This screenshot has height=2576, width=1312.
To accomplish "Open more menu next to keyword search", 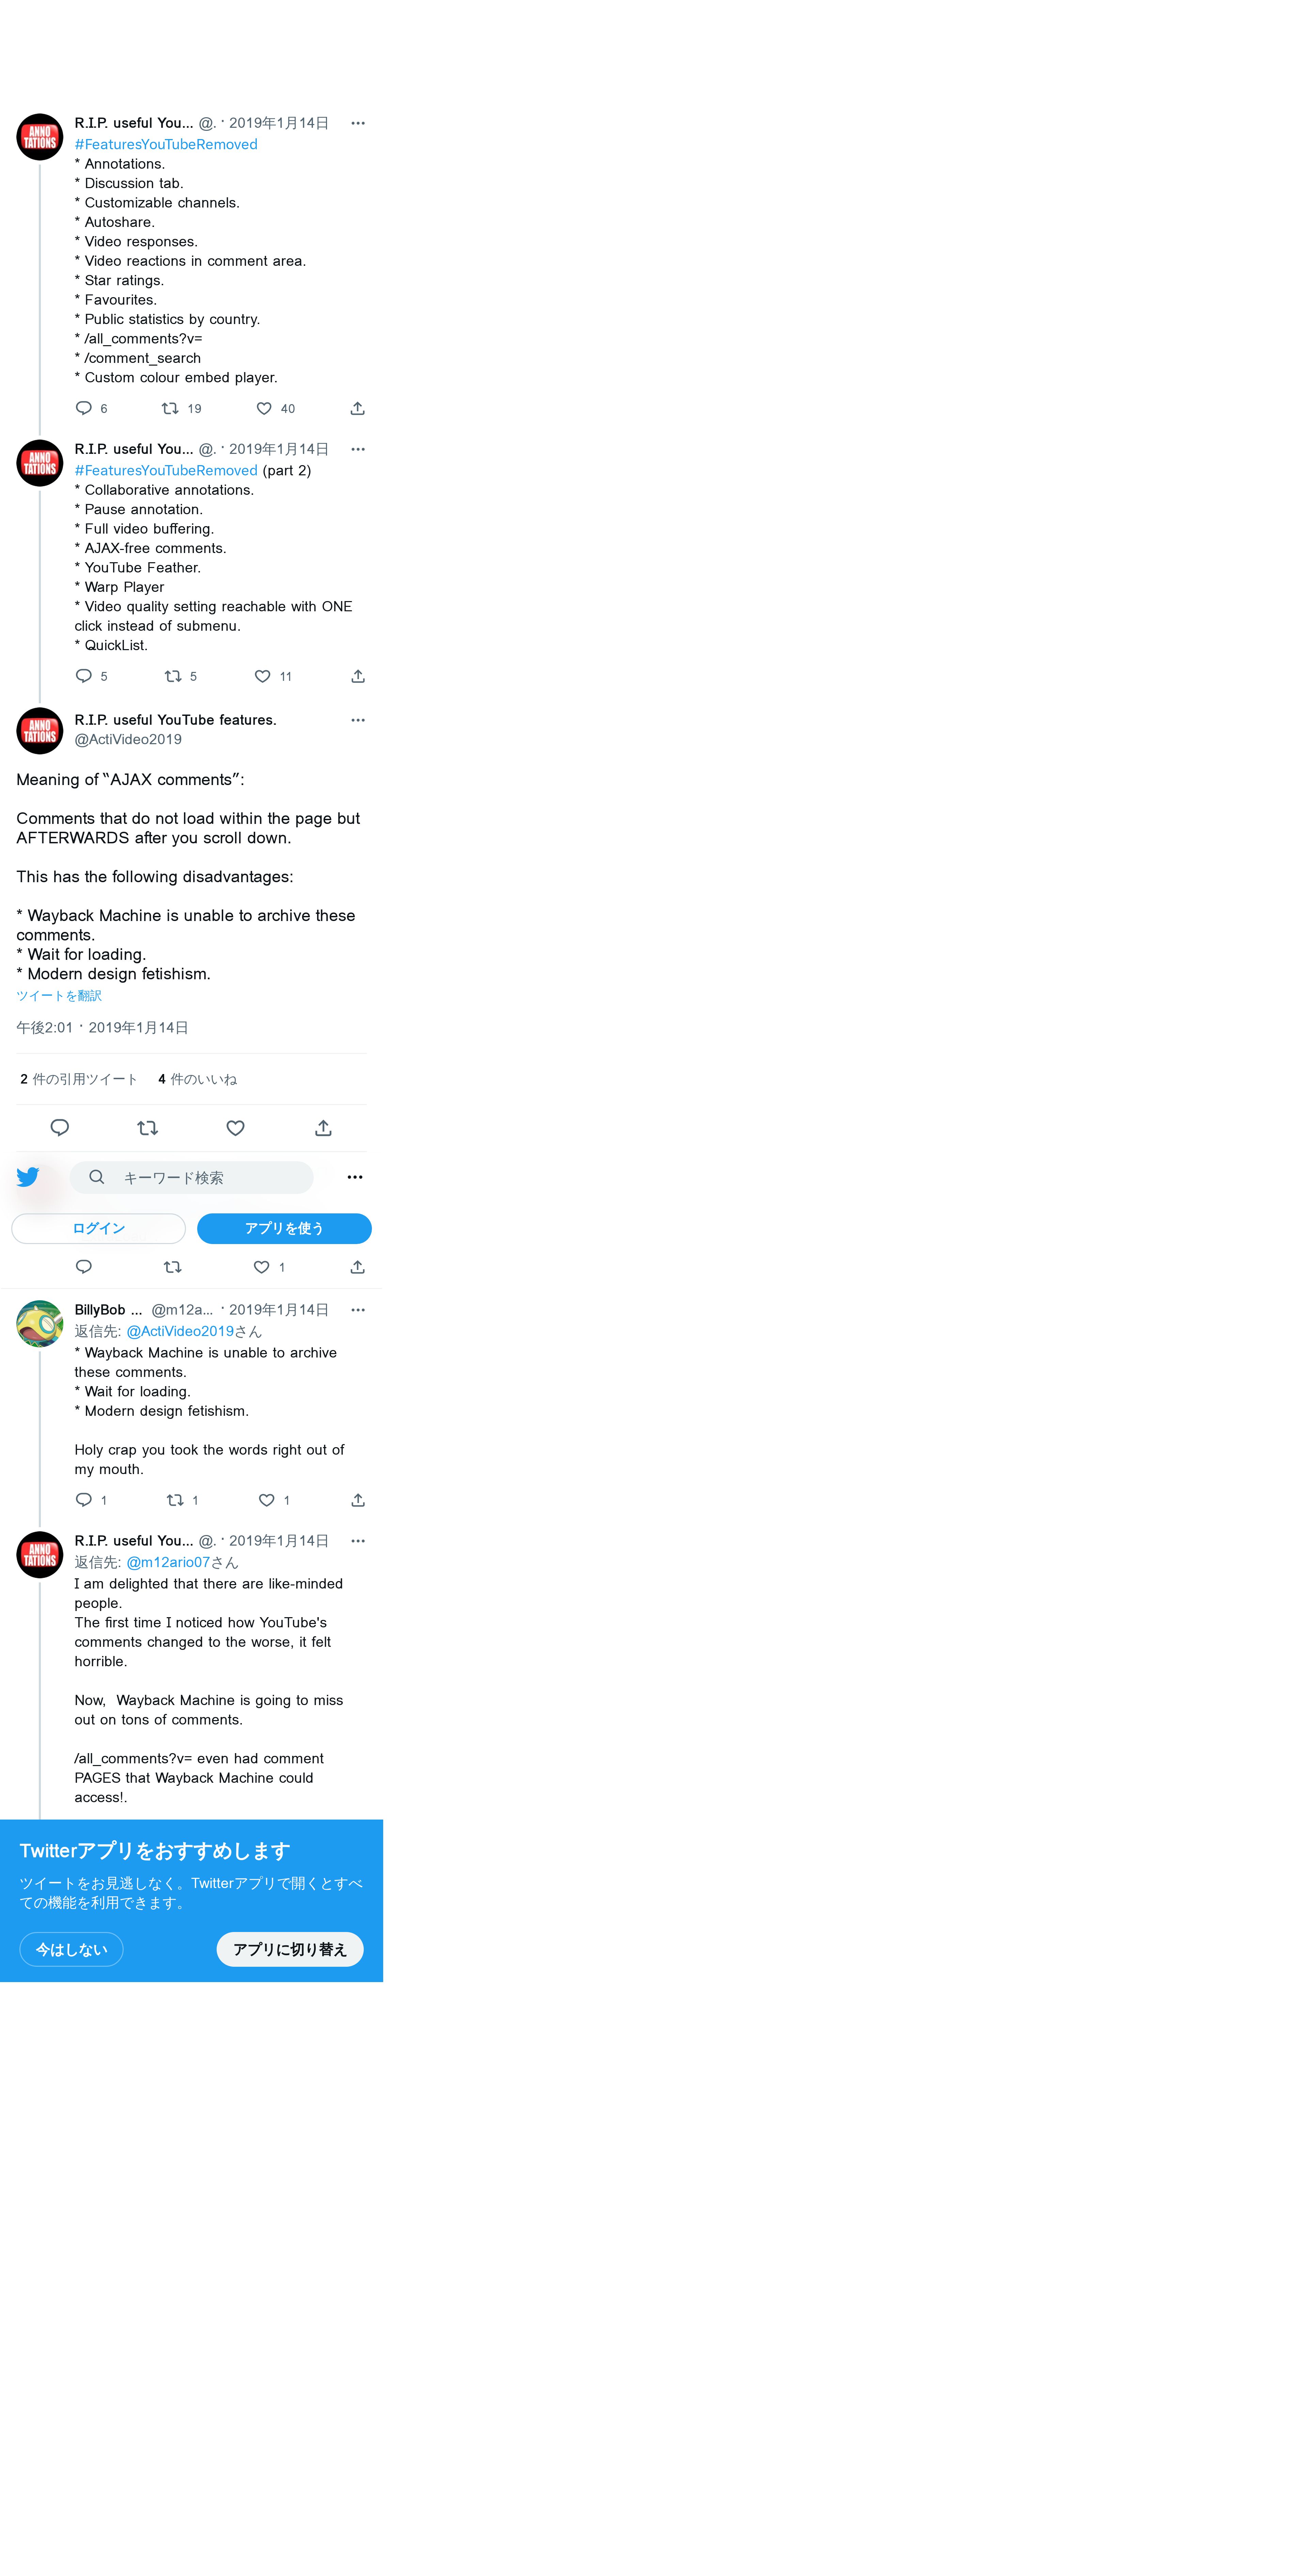I will (x=355, y=1177).
